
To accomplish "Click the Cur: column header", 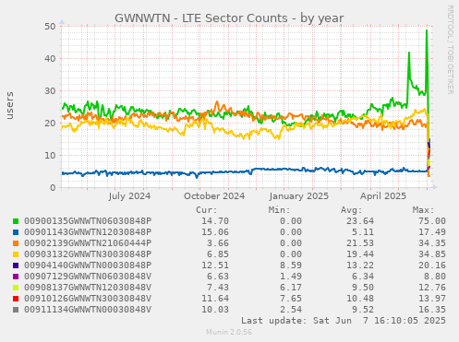I will [207, 210].
